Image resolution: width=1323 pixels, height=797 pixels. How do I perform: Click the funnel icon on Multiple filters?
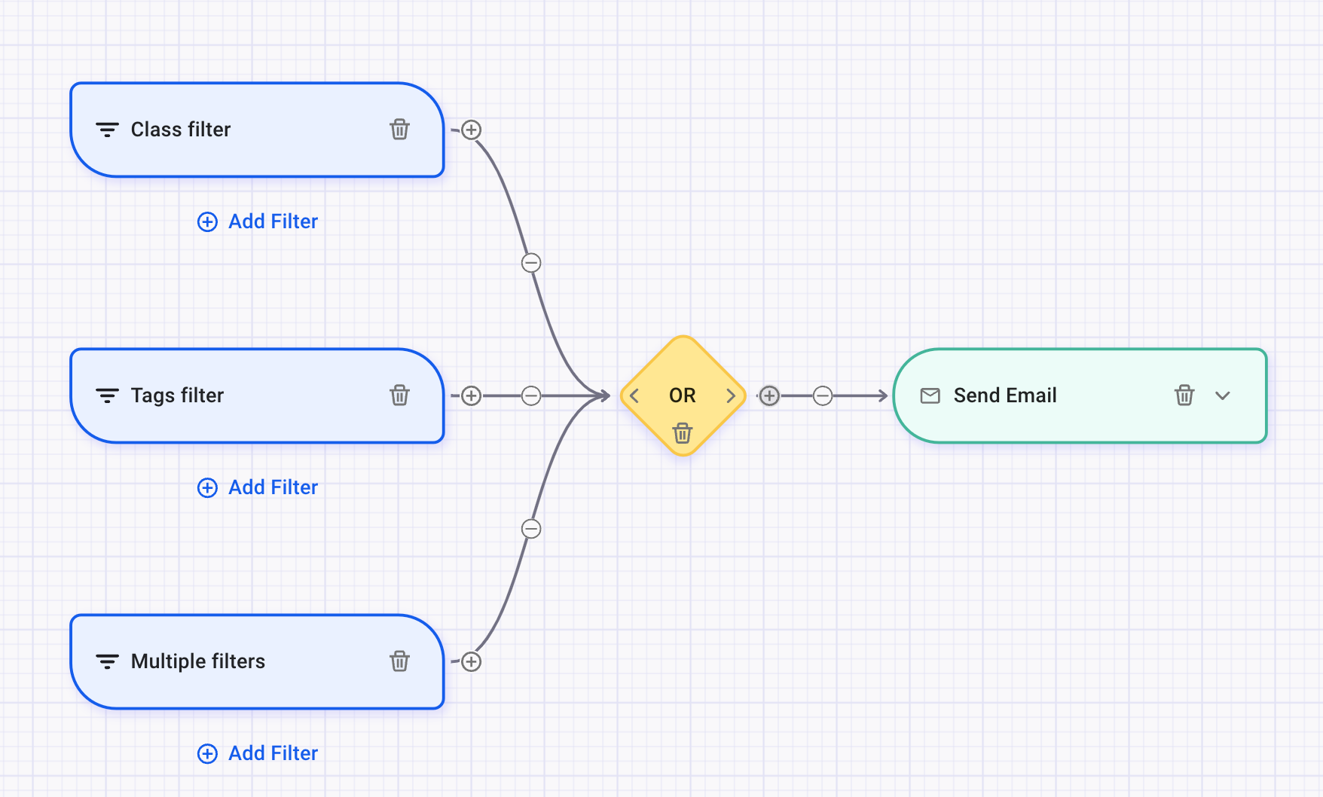pos(106,661)
